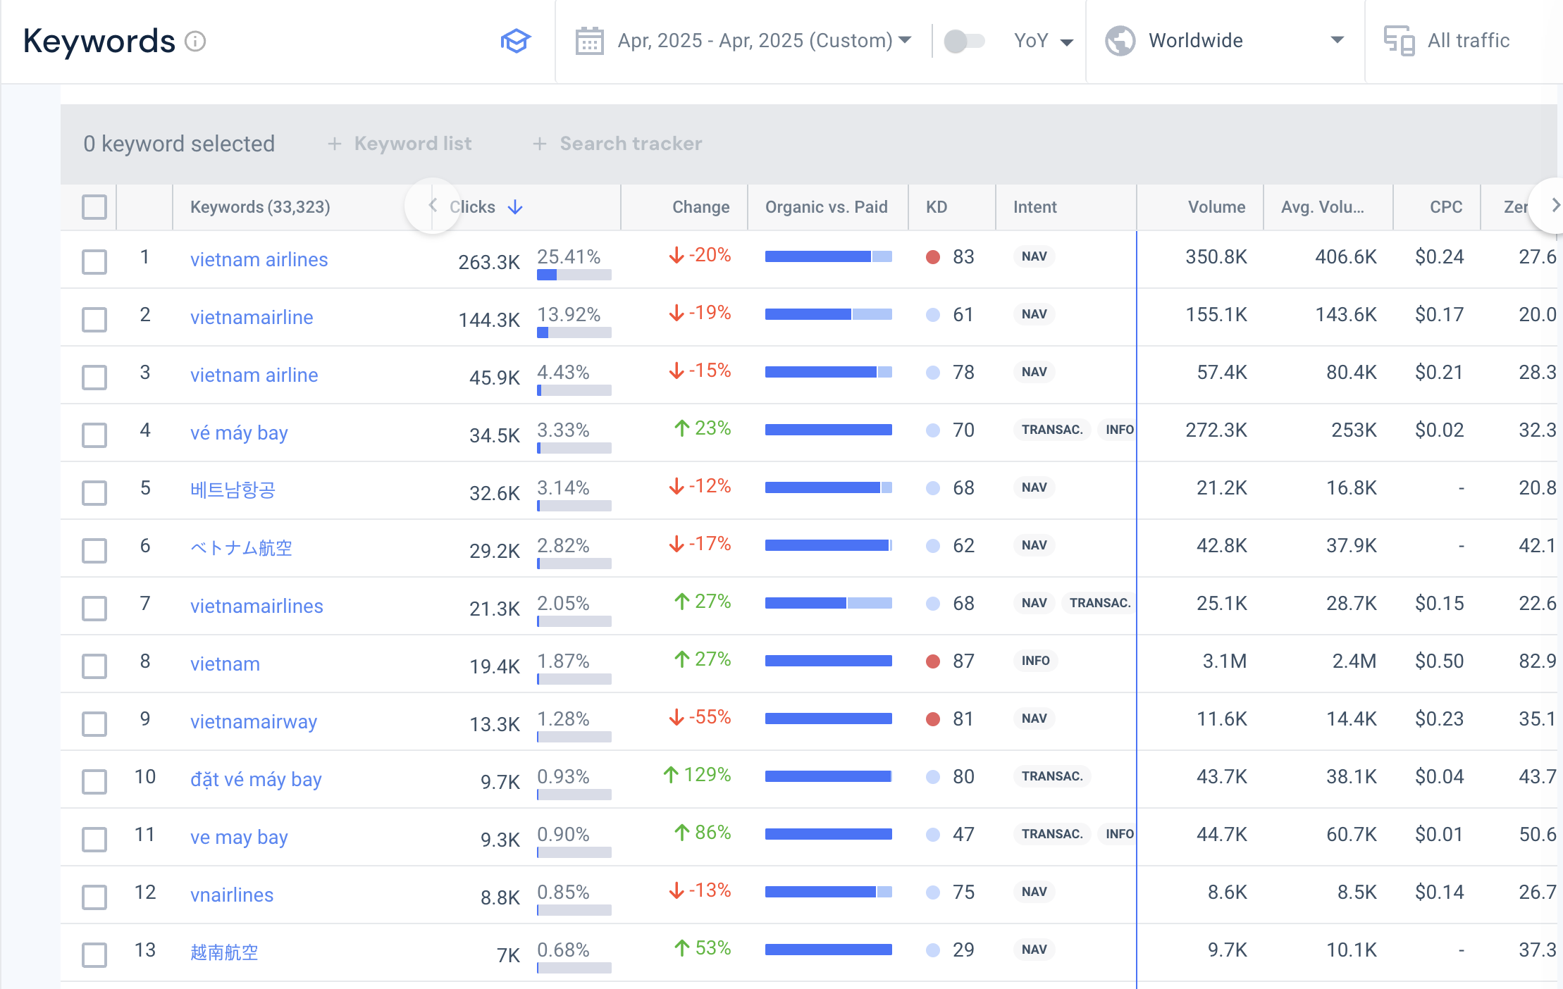
Task: Click the NAV intent tag for vietnamairline
Action: coord(1034,314)
